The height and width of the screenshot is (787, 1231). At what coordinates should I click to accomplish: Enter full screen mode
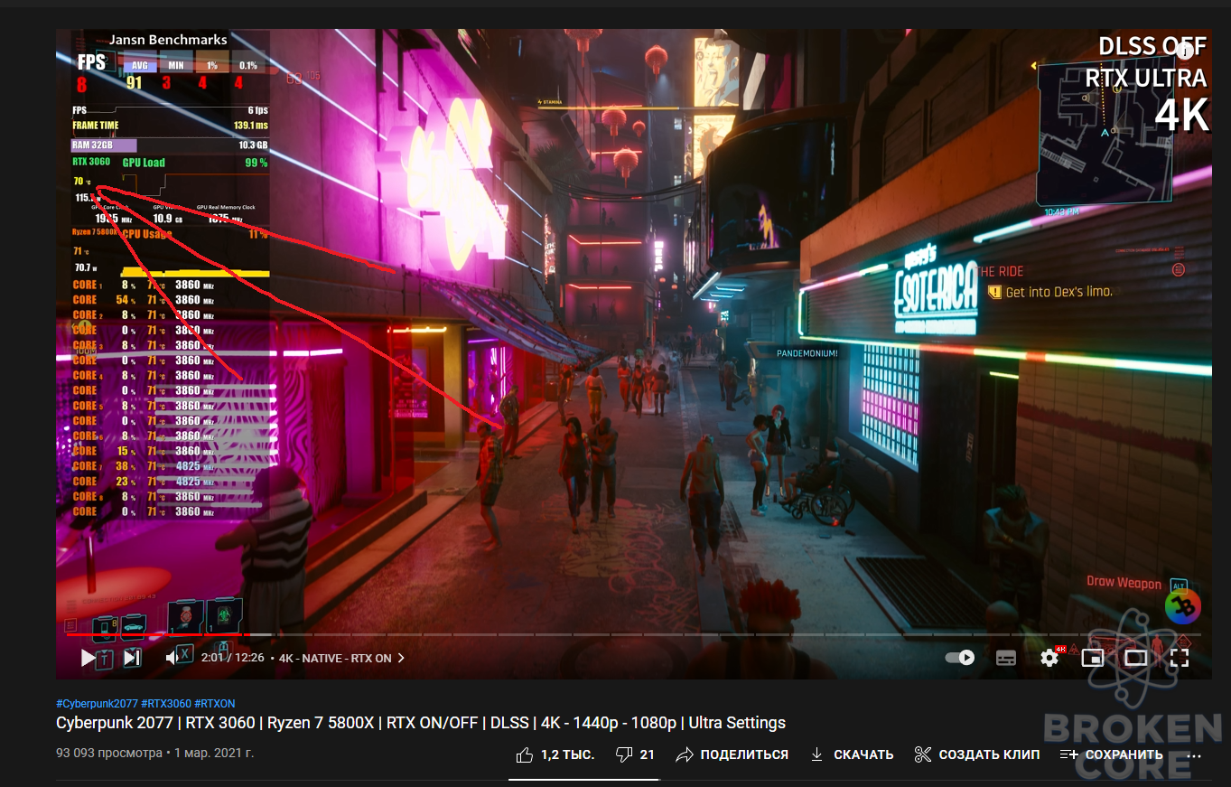[x=1179, y=658]
